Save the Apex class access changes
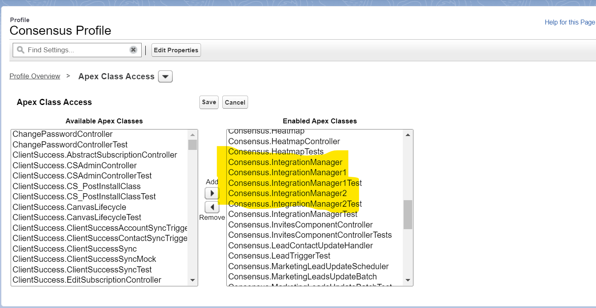The width and height of the screenshot is (596, 308). [x=209, y=102]
